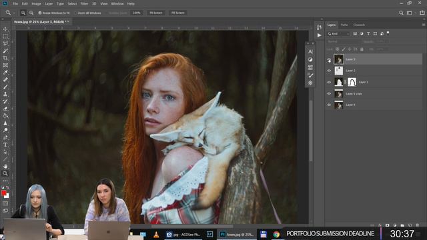The height and width of the screenshot is (240, 427).
Task: Lock all on the selected layer
Action: (362, 49)
